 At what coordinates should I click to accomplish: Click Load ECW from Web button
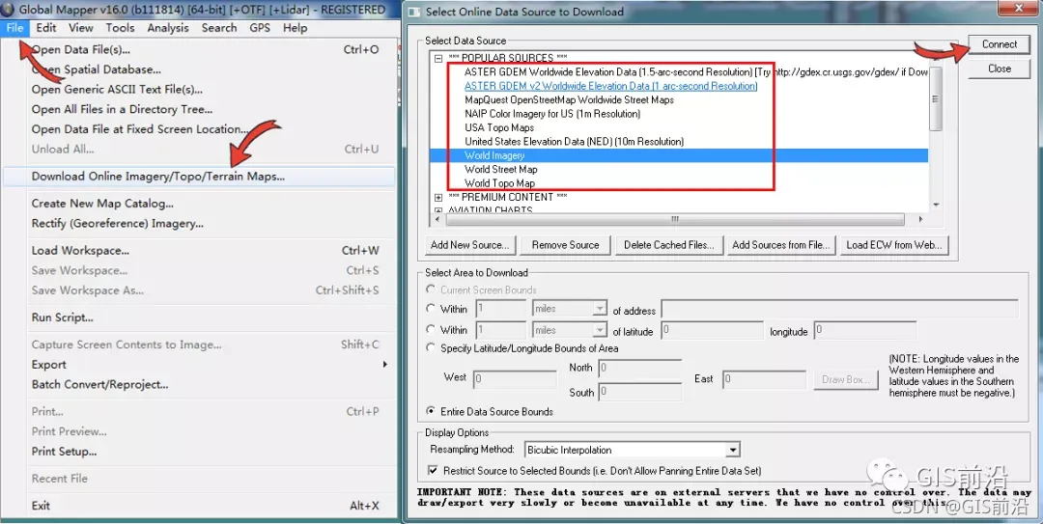[x=894, y=245]
